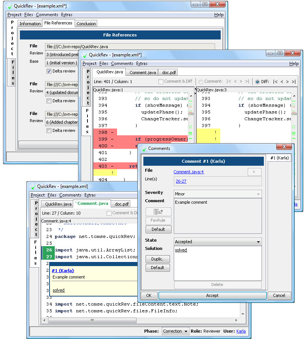Image resolution: width=307 pixels, height=339 pixels.
Task: Click the add-note icon in the Comments dialog
Action: (x=158, y=212)
